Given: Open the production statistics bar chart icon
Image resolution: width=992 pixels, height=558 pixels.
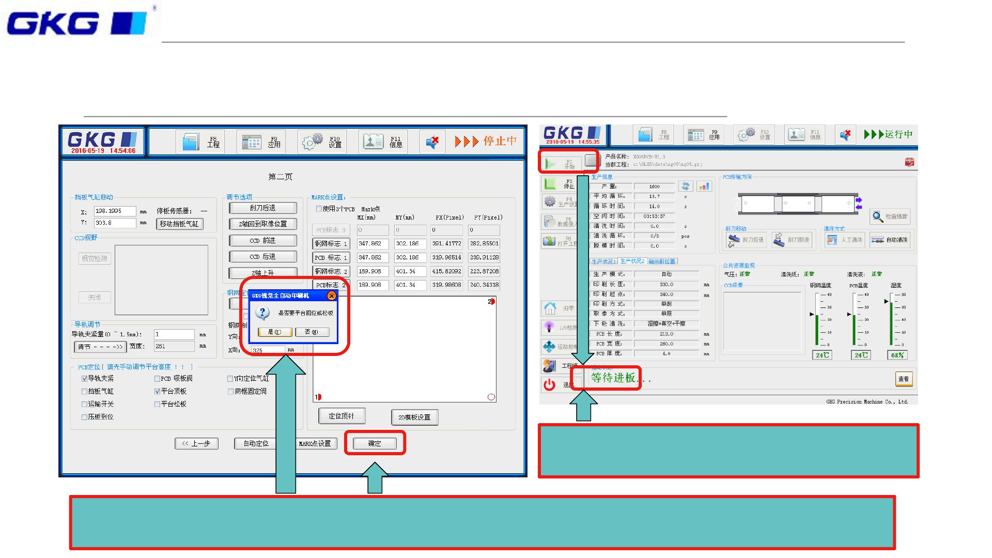Looking at the screenshot, I should [x=703, y=187].
